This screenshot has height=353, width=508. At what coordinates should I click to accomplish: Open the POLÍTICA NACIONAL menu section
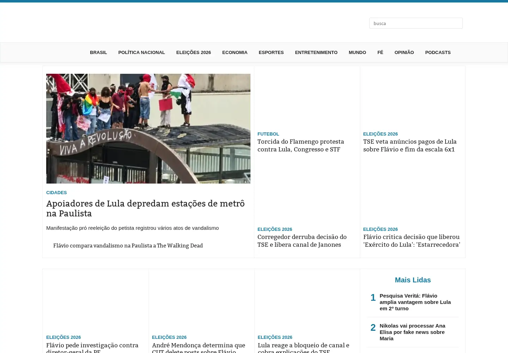tap(141, 52)
